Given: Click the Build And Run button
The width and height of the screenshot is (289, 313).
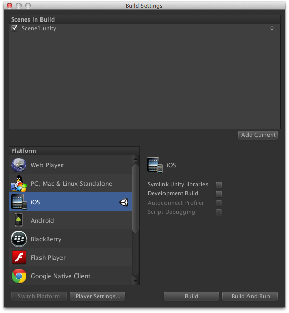Looking at the screenshot, I should click(250, 296).
